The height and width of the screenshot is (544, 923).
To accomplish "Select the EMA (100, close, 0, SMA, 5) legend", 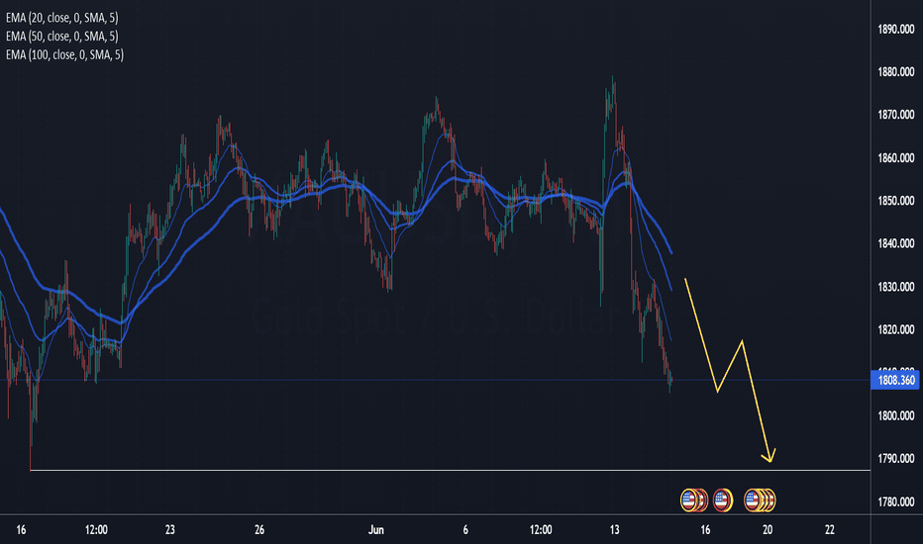I will point(64,54).
